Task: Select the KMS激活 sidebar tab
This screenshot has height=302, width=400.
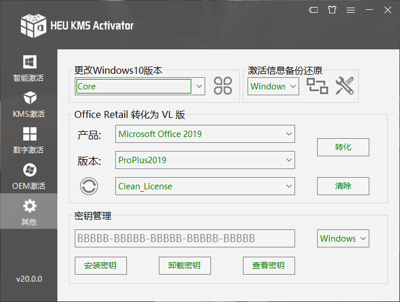Action: tap(28, 104)
